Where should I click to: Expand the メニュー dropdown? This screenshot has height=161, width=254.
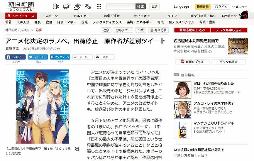[x=240, y=7]
